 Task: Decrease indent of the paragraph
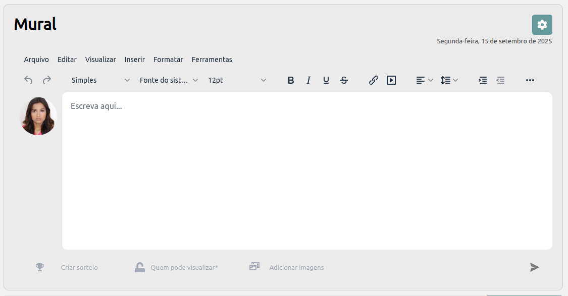pyautogui.click(x=500, y=80)
